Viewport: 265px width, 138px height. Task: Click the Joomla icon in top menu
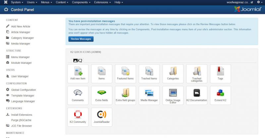tap(6, 2)
